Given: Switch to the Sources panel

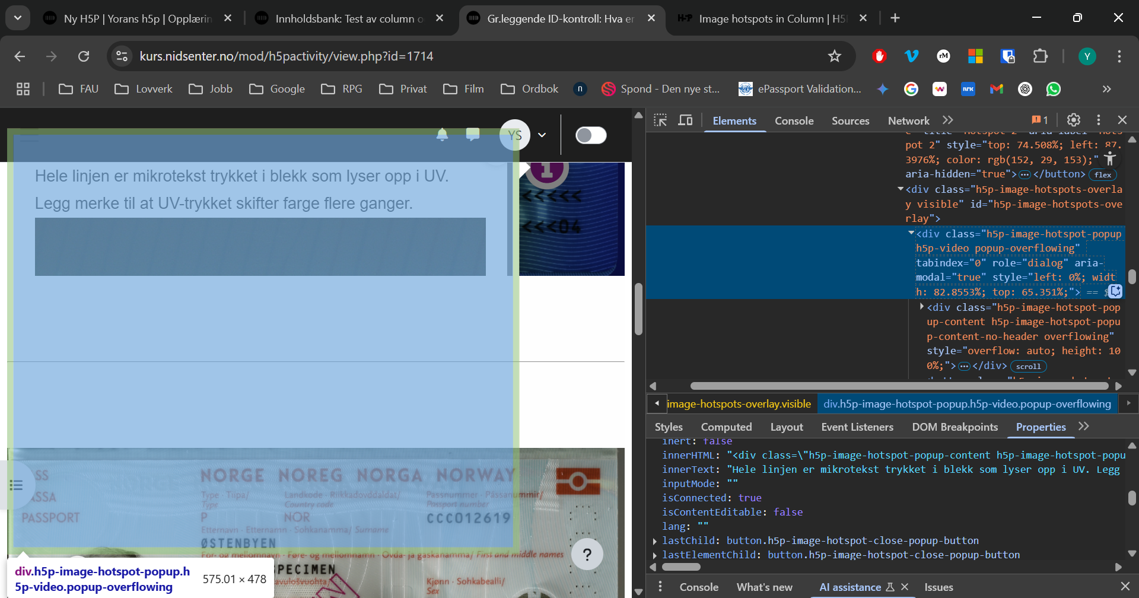Looking at the screenshot, I should coord(850,120).
